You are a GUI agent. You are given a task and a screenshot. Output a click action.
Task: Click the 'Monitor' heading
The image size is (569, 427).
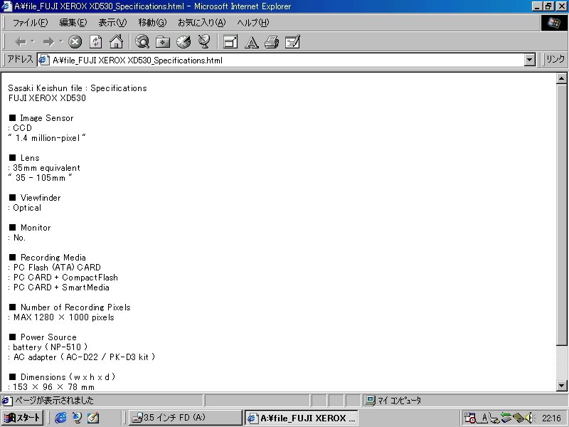coord(36,228)
